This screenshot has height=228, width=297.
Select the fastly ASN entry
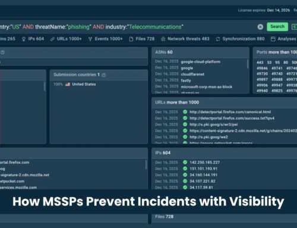(x=186, y=80)
